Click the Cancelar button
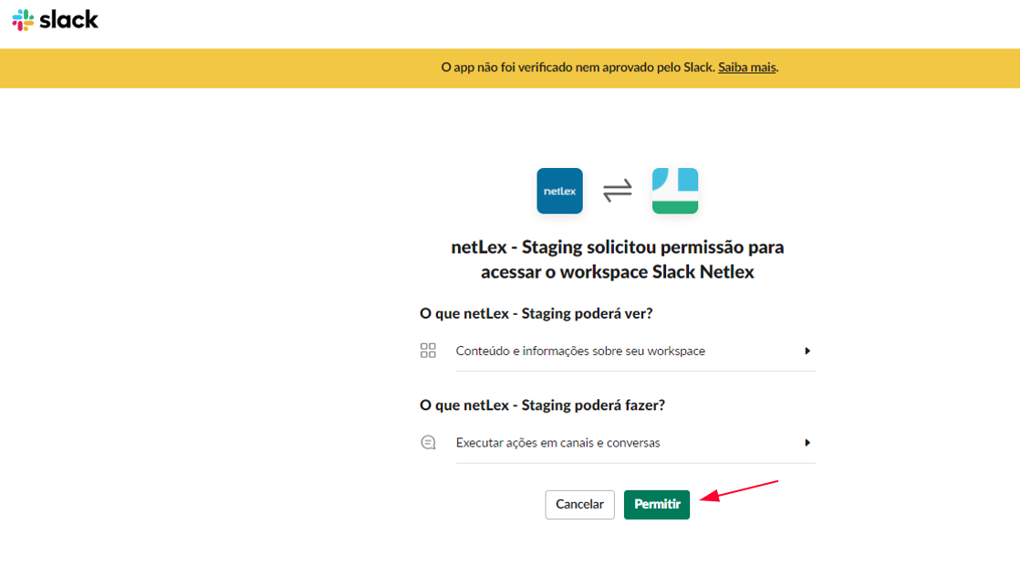Image resolution: width=1021 pixels, height=567 pixels. coord(579,504)
